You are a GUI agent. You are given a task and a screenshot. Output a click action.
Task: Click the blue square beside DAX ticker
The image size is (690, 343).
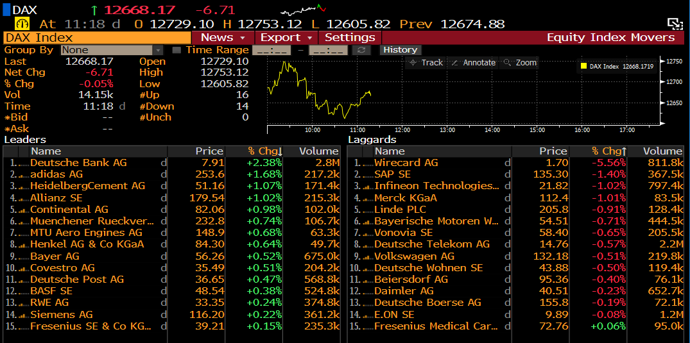pos(6,10)
